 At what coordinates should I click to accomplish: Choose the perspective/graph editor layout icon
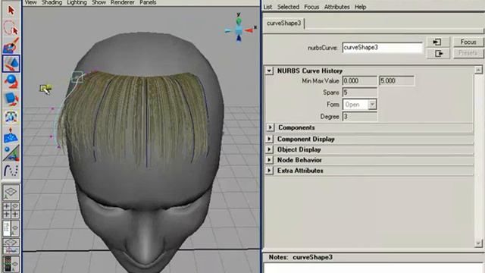point(11,246)
